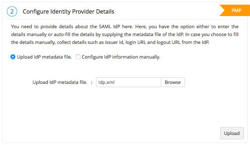
Task: Click empty header area right of the heading
Action: (x=165, y=11)
